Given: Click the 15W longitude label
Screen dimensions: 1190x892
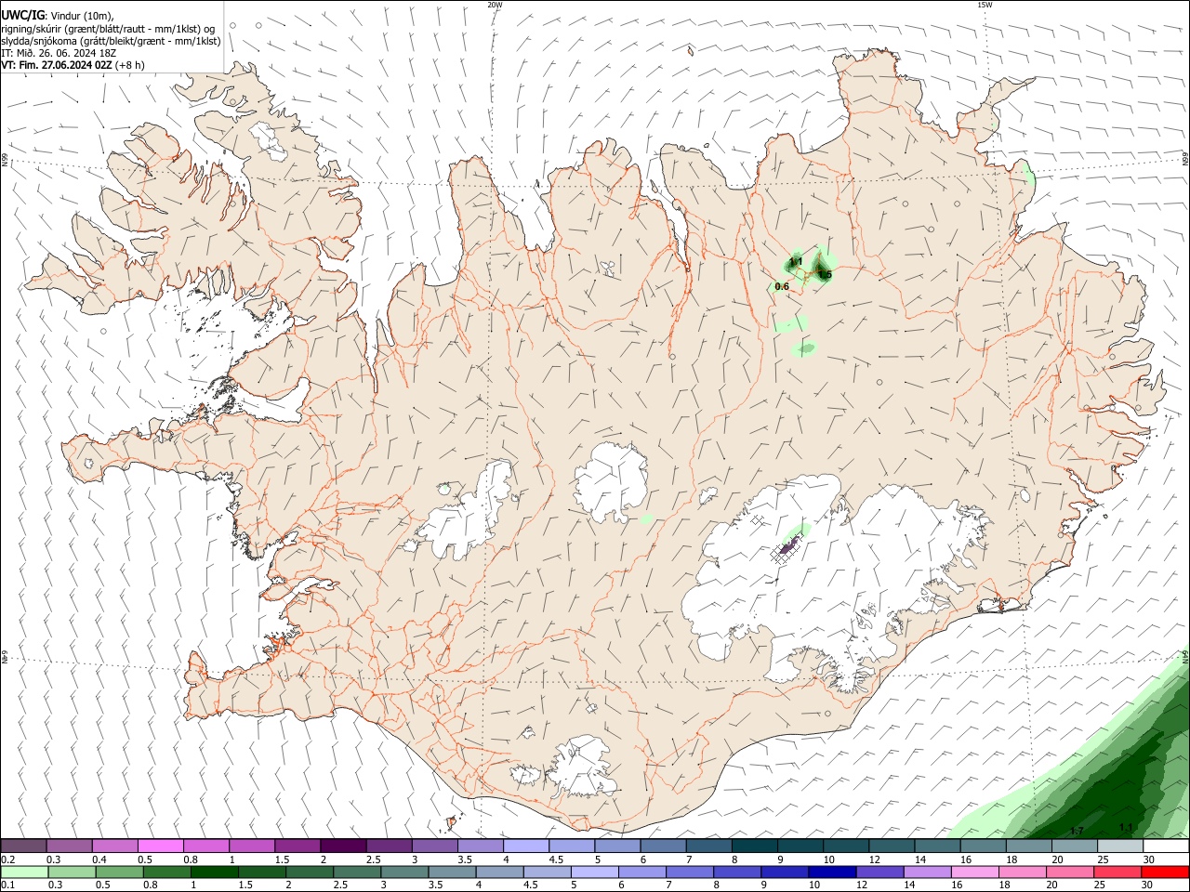Looking at the screenshot, I should pyautogui.click(x=985, y=5).
